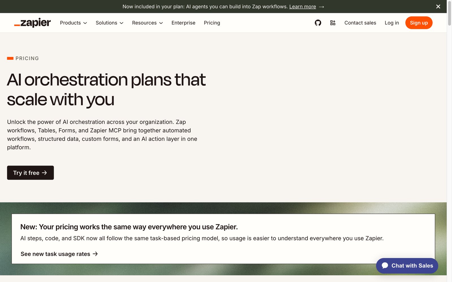Click the arrow after Learn more
The height and width of the screenshot is (282, 452).
coord(321,7)
